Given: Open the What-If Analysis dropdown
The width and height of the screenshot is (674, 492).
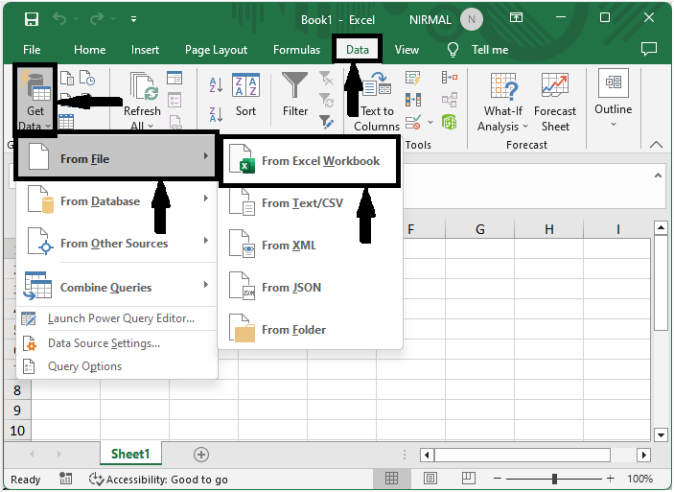Looking at the screenshot, I should coord(503,102).
